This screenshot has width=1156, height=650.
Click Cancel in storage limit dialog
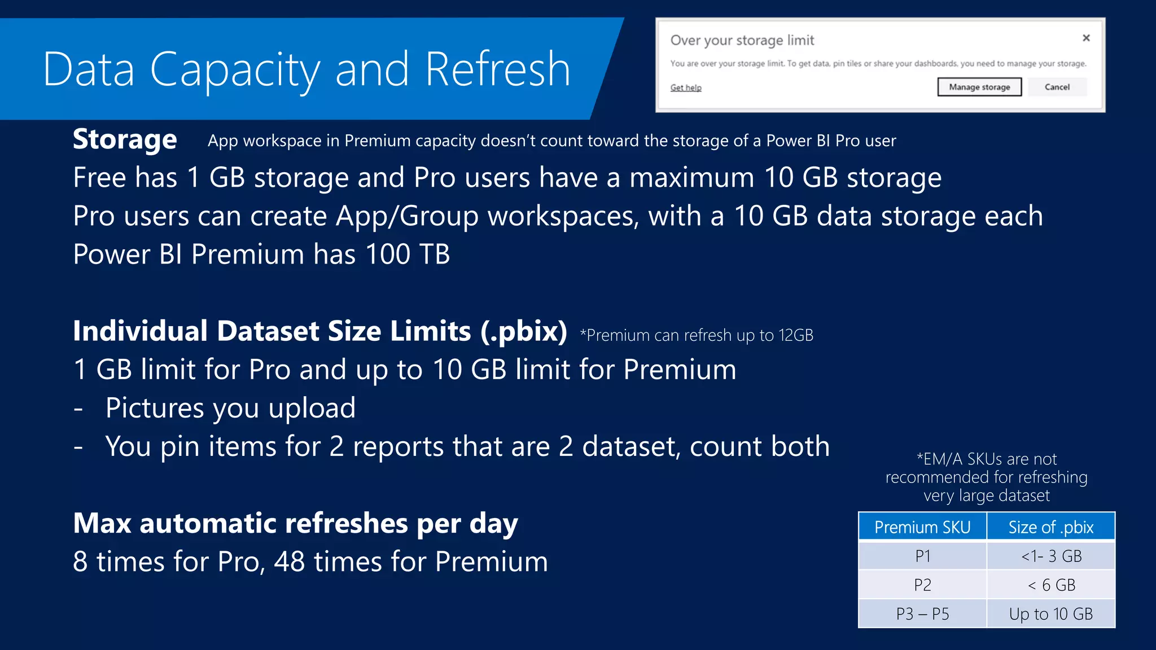tap(1057, 87)
